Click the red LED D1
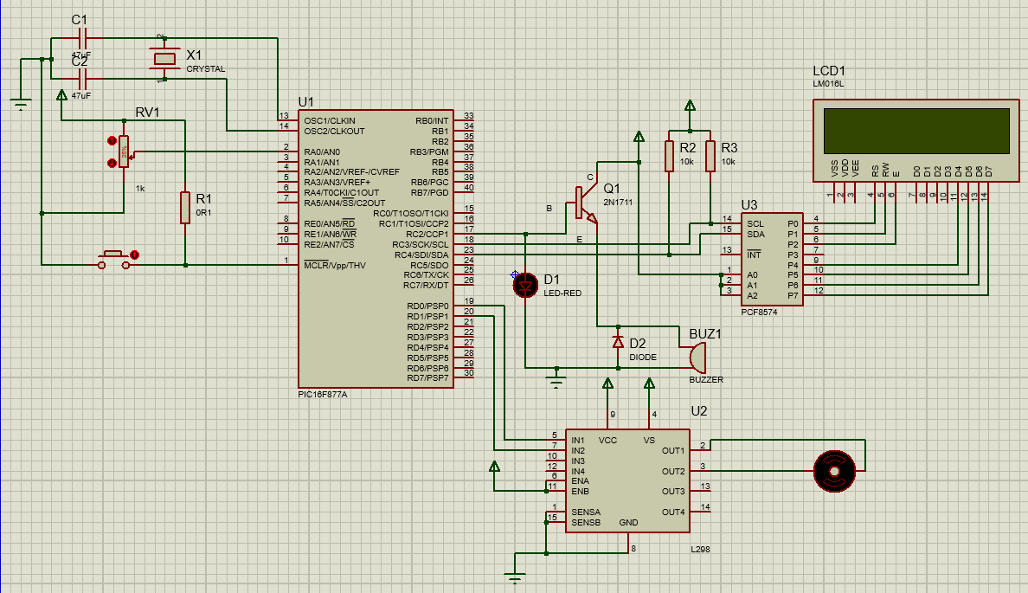The width and height of the screenshot is (1028, 593). [x=526, y=286]
